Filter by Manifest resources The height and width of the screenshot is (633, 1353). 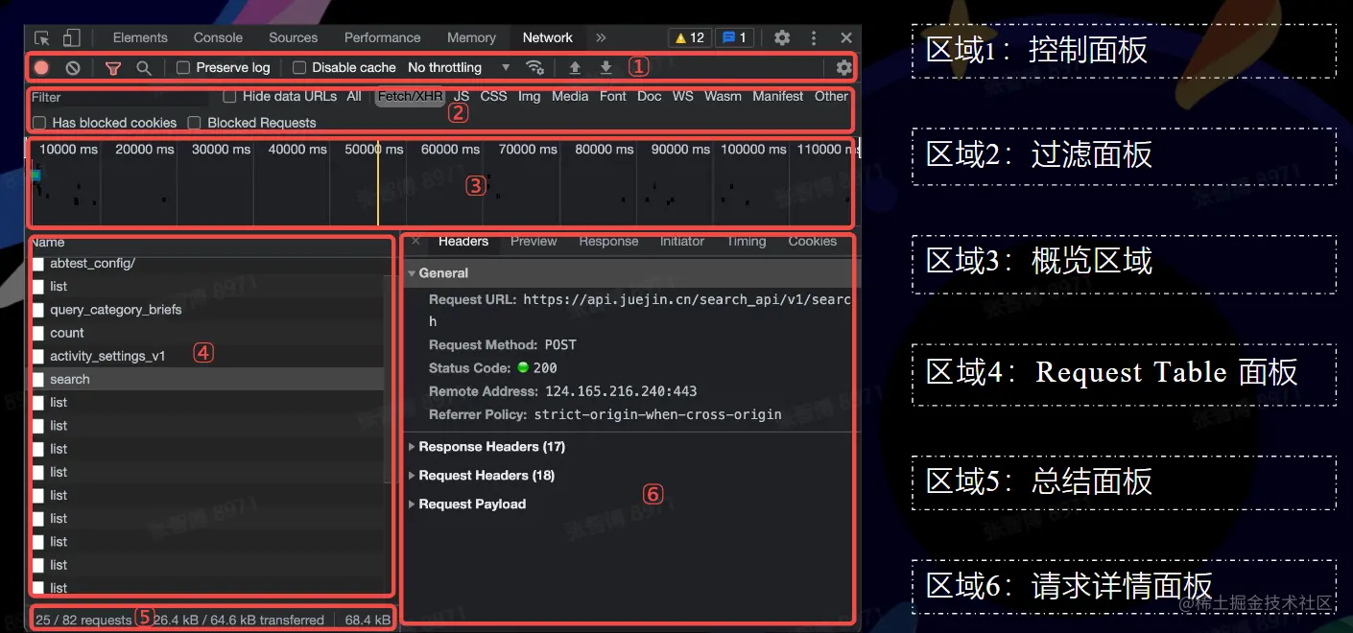777,96
